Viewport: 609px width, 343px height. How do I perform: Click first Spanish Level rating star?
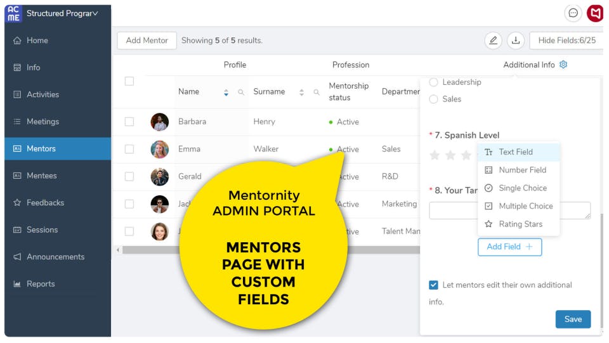pyautogui.click(x=435, y=155)
